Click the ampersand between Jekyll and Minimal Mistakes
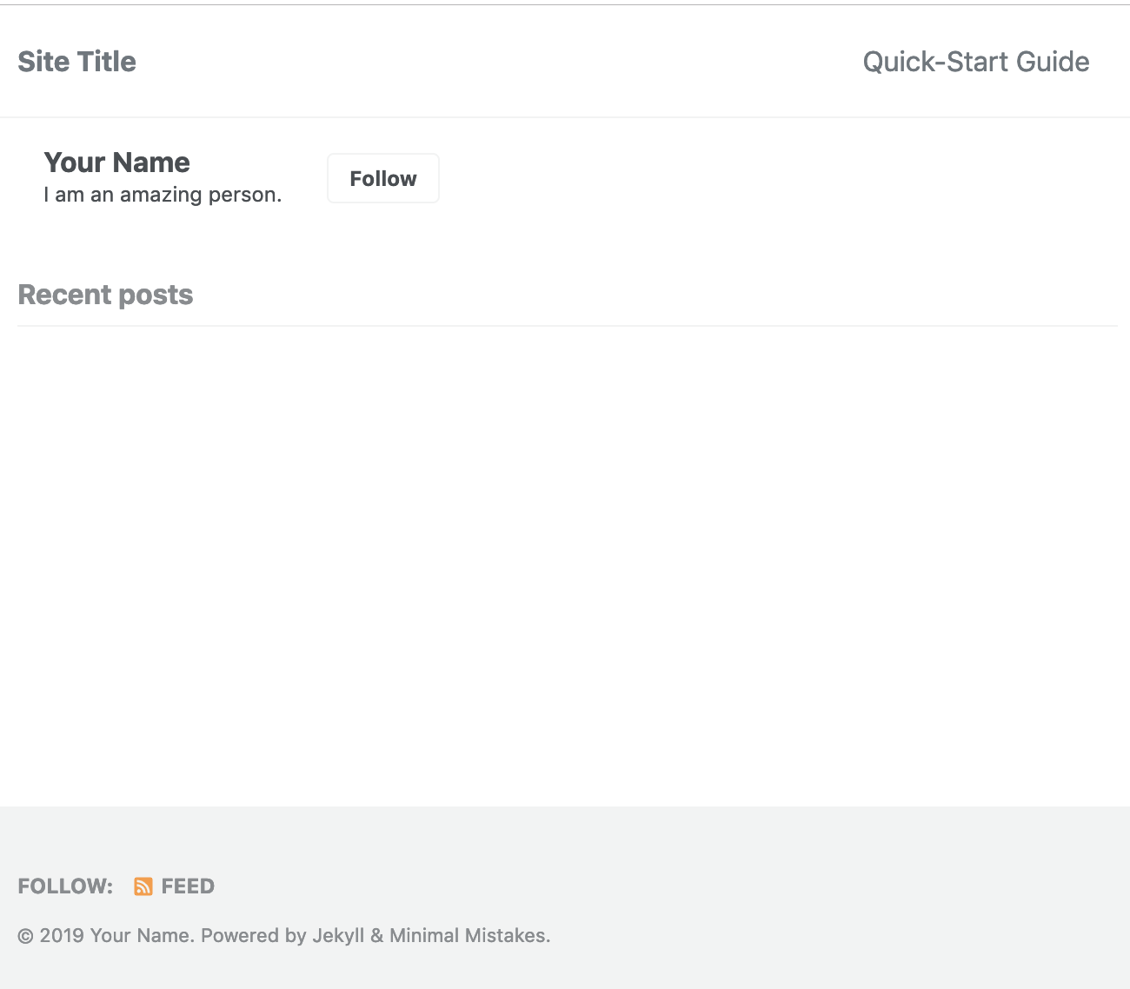Image resolution: width=1130 pixels, height=989 pixels. (x=376, y=936)
